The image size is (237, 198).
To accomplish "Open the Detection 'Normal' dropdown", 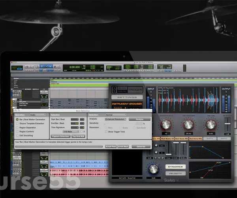I will click(x=116, y=115).
